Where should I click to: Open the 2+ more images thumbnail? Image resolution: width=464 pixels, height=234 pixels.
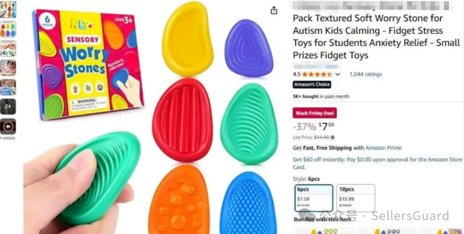(x=8, y=107)
